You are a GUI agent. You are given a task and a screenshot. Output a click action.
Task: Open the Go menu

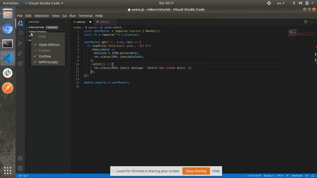(64, 16)
